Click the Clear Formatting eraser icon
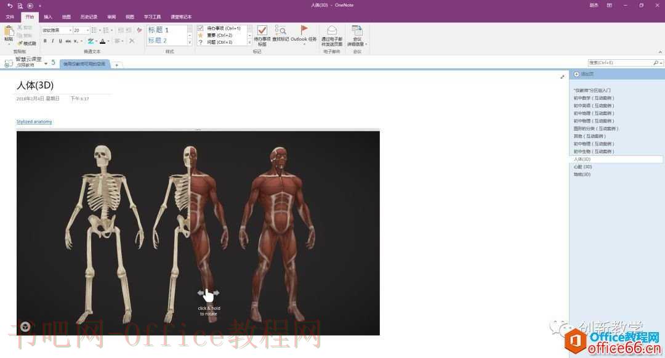This screenshot has width=665, height=358. pos(139,30)
